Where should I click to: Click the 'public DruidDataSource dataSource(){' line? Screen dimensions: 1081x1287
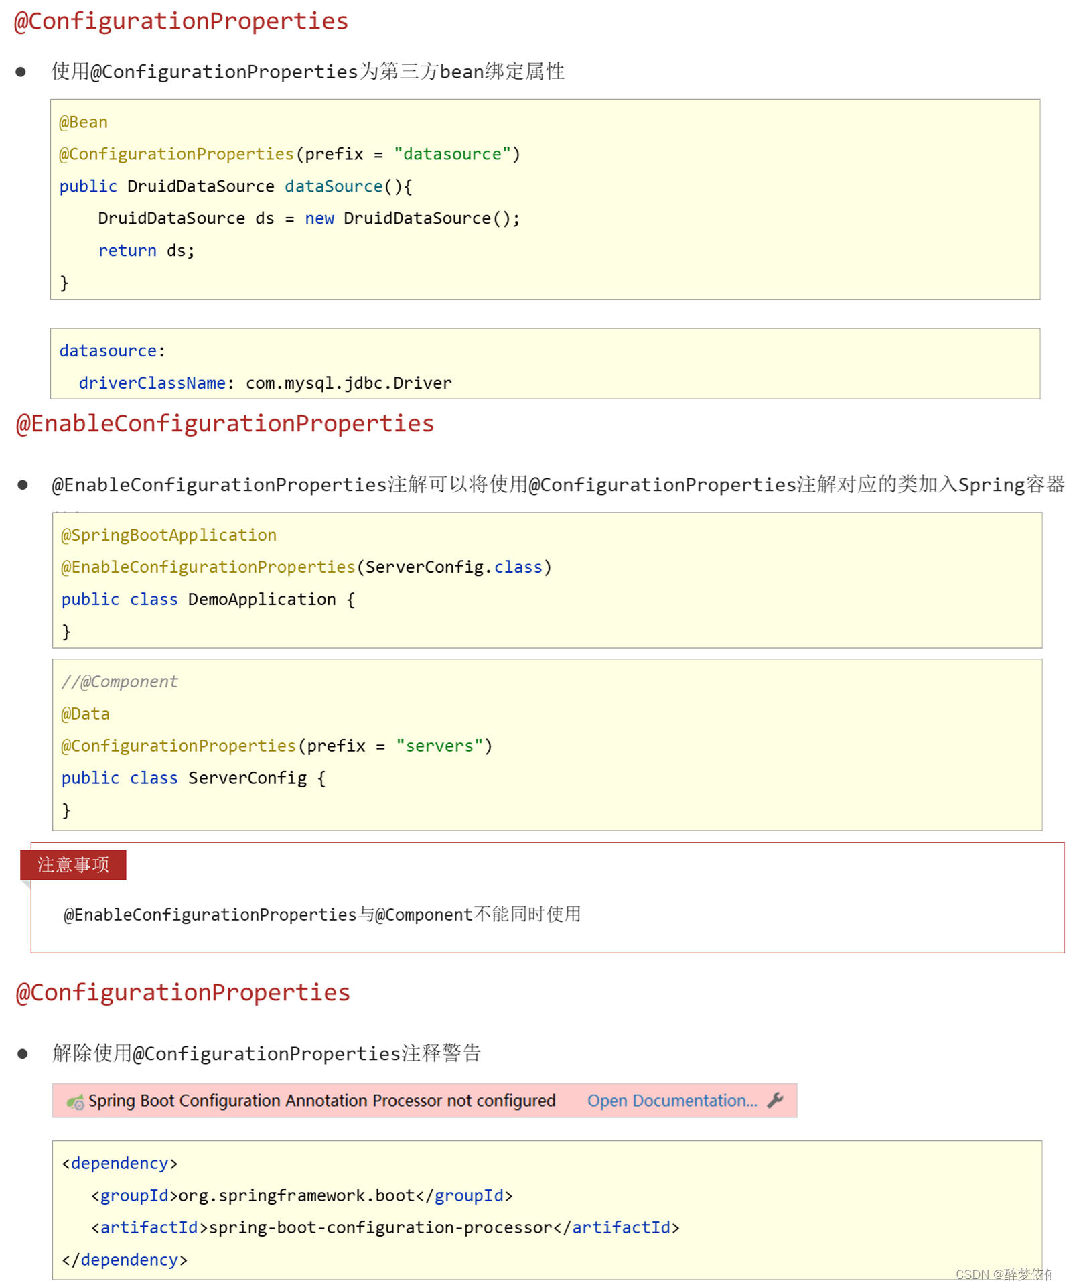[x=236, y=186]
